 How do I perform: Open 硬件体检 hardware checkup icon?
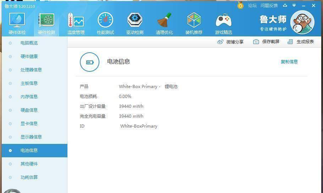click(x=17, y=20)
